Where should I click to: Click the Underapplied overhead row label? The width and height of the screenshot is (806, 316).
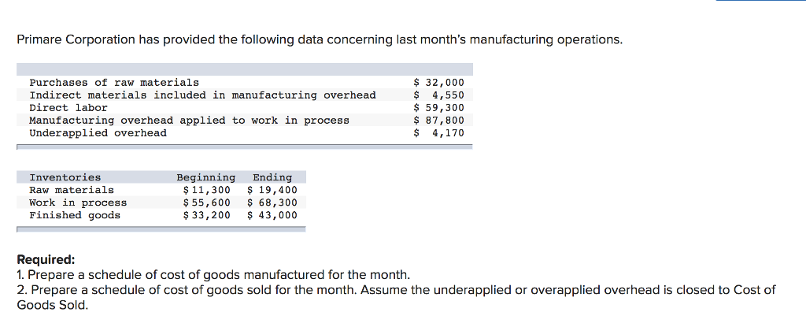tap(98, 132)
